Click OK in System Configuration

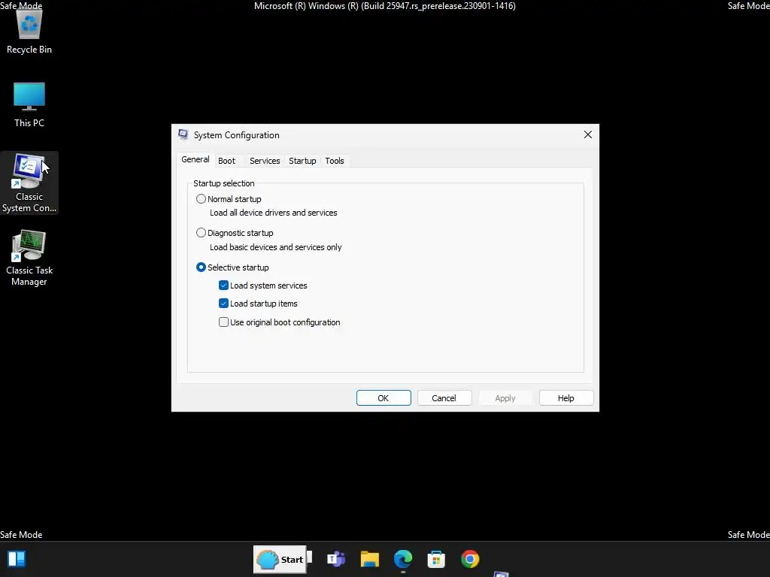pyautogui.click(x=383, y=398)
